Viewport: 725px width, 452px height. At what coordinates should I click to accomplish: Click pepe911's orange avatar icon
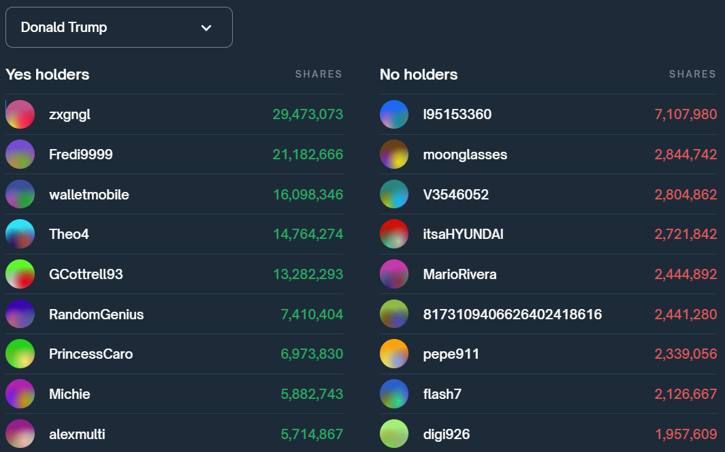pos(394,354)
